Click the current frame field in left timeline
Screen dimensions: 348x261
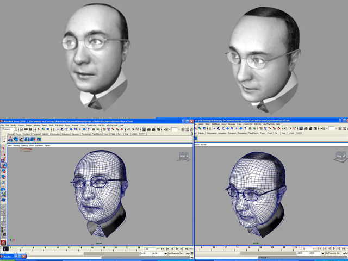pos(149,249)
